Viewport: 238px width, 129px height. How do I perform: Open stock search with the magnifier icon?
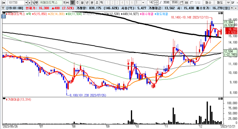33,2
